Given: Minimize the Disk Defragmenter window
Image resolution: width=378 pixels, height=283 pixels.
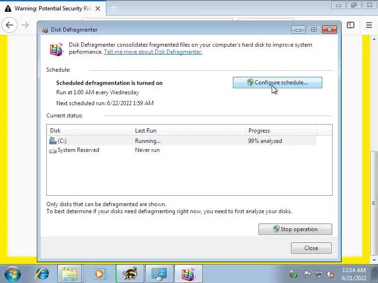Looking at the screenshot, I should pos(298,30).
